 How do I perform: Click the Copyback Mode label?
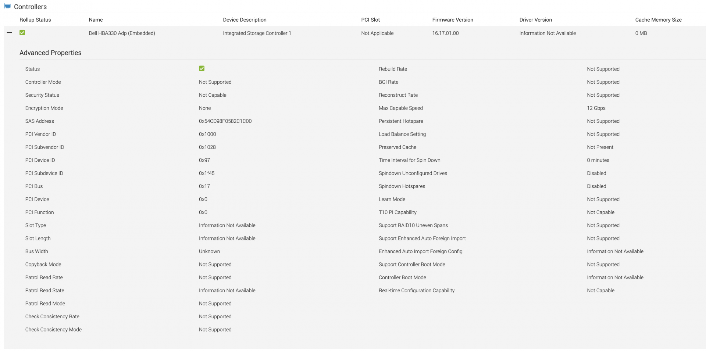click(43, 264)
